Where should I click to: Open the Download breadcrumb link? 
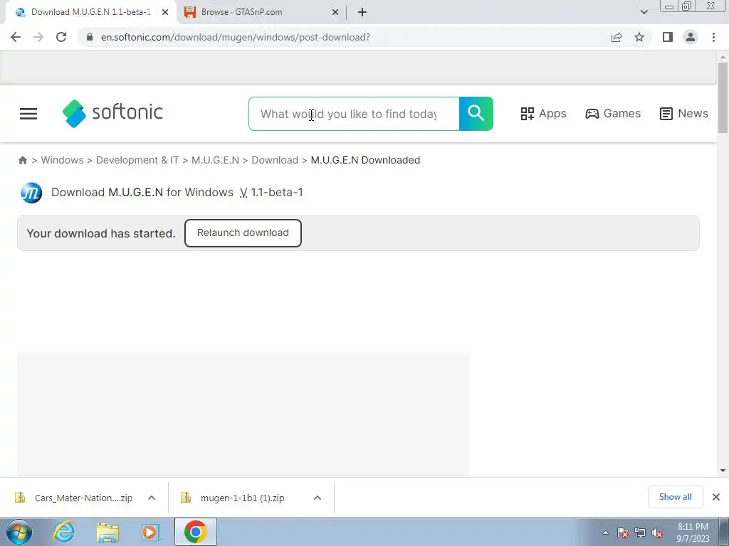click(275, 160)
